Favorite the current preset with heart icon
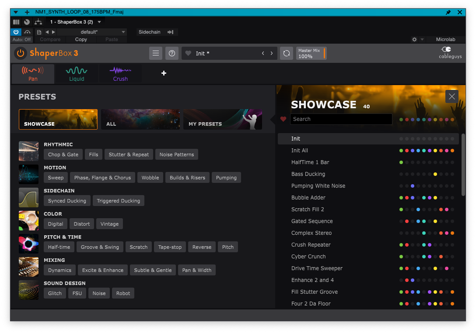The width and height of the screenshot is (476, 333). pos(188,53)
